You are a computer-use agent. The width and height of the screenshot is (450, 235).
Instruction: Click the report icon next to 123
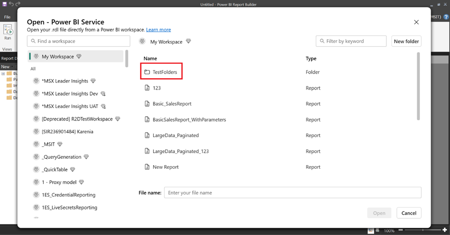(147, 88)
